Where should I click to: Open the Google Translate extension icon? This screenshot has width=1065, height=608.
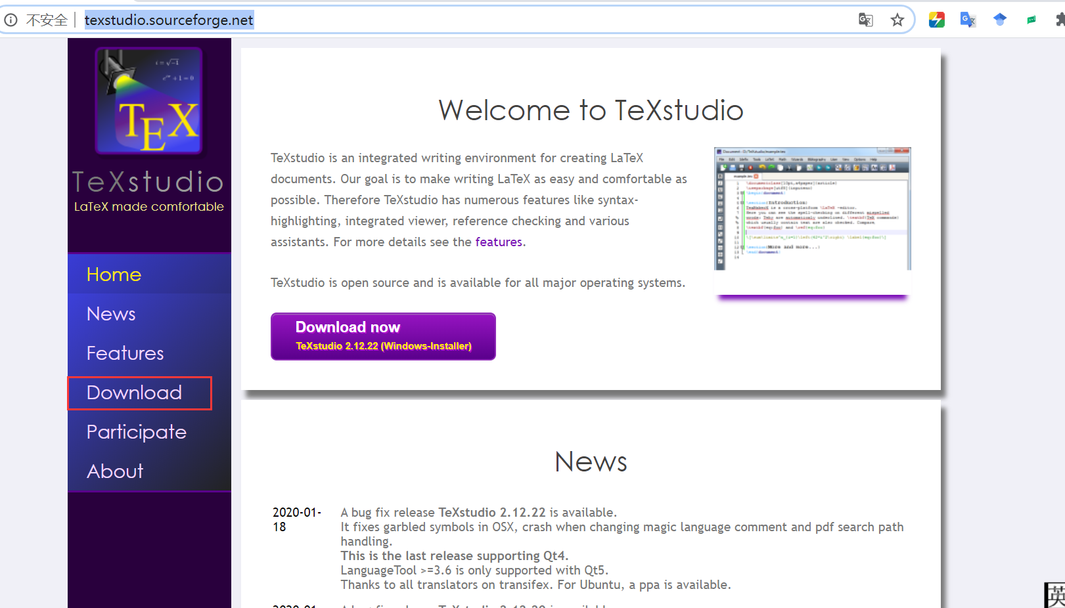[x=967, y=20]
